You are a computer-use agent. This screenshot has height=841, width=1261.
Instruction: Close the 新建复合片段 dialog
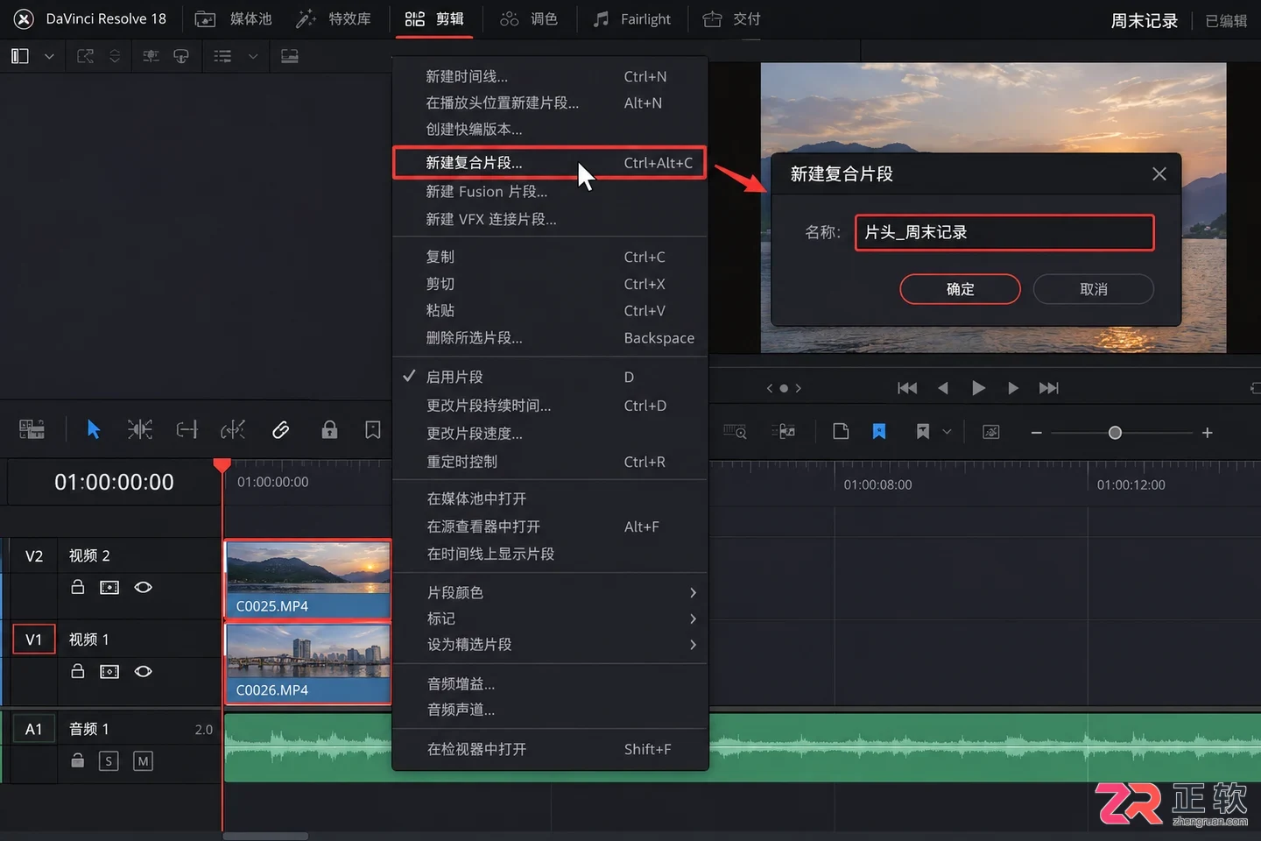pos(1159,174)
